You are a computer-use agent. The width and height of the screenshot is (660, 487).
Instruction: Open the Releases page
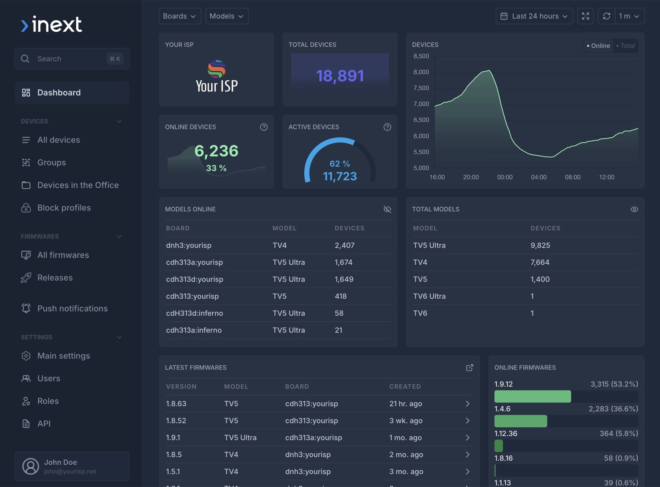click(72, 278)
